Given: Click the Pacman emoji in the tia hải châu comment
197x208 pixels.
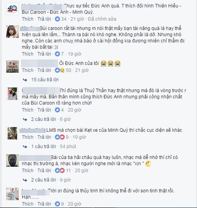Looking at the screenshot, I should tap(148, 164).
